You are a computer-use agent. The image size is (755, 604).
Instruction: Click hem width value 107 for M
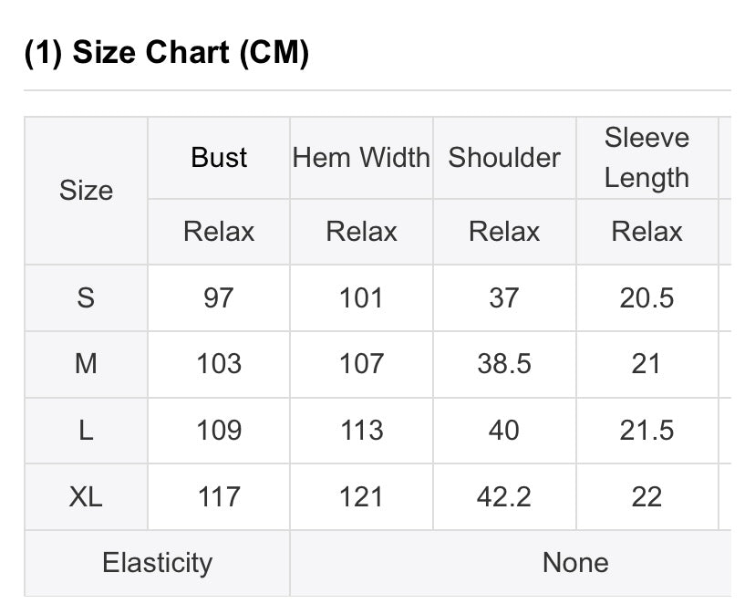point(361,364)
